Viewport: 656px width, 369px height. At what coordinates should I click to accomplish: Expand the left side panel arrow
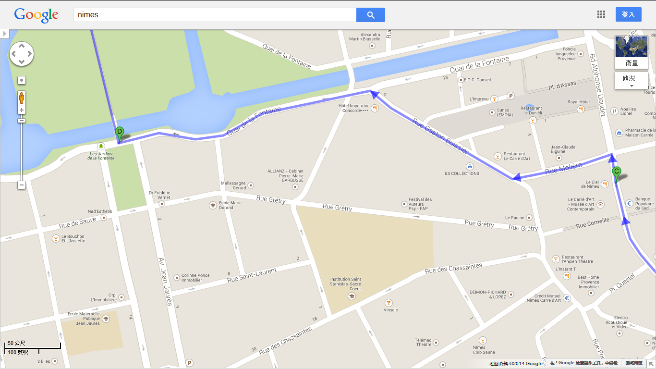click(x=4, y=34)
